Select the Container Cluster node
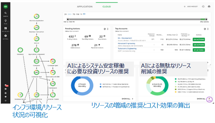The height and width of the screenshot is (123, 215). 53,95
